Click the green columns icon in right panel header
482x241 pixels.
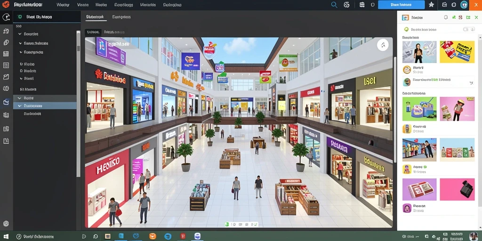pos(468,17)
